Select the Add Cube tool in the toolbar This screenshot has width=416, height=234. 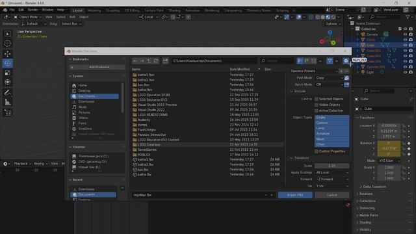tap(7, 112)
